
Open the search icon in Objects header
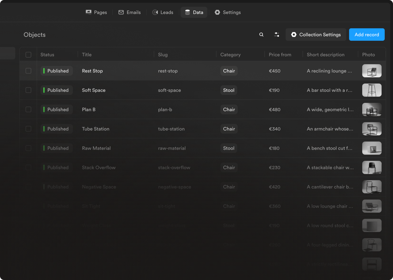tap(261, 35)
